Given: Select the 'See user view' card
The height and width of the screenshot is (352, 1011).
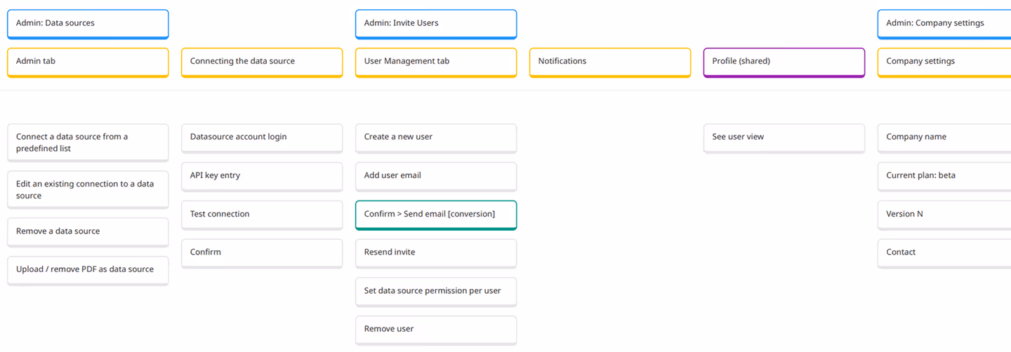Looking at the screenshot, I should pyautogui.click(x=784, y=138).
